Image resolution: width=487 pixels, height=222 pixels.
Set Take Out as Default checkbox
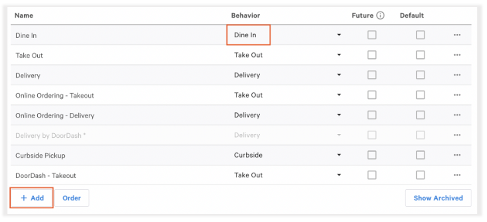420,55
